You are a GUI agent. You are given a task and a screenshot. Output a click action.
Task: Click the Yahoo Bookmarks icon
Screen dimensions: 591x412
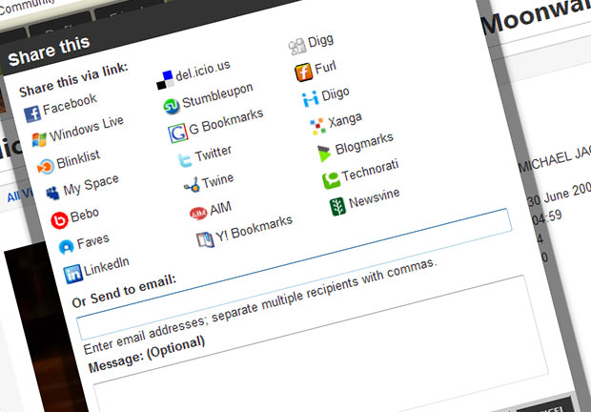point(205,239)
